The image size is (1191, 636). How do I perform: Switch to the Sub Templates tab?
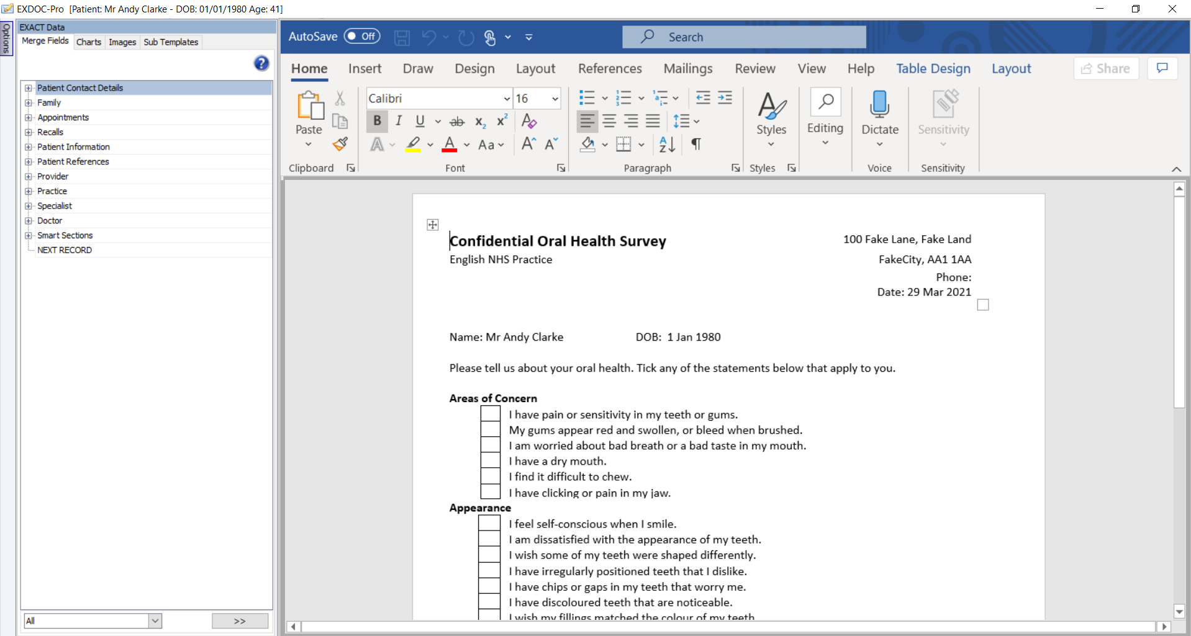[171, 42]
